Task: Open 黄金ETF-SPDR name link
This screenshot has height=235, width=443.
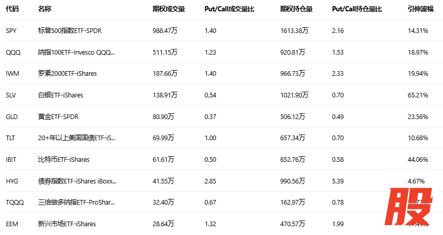Action: point(58,116)
